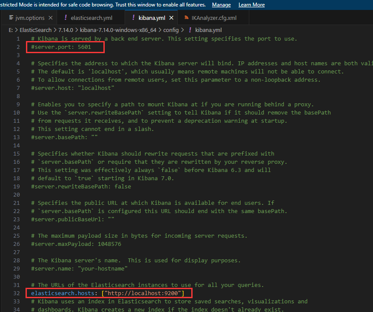
Task: Click the YAML icon on the kibana.yml tab
Action: [133, 18]
